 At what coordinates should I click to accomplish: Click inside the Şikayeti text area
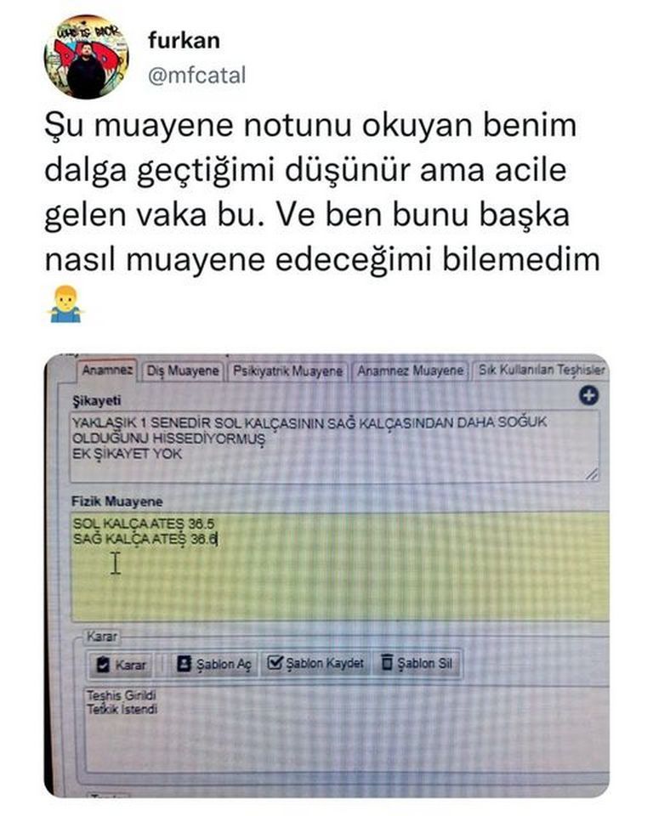point(335,446)
